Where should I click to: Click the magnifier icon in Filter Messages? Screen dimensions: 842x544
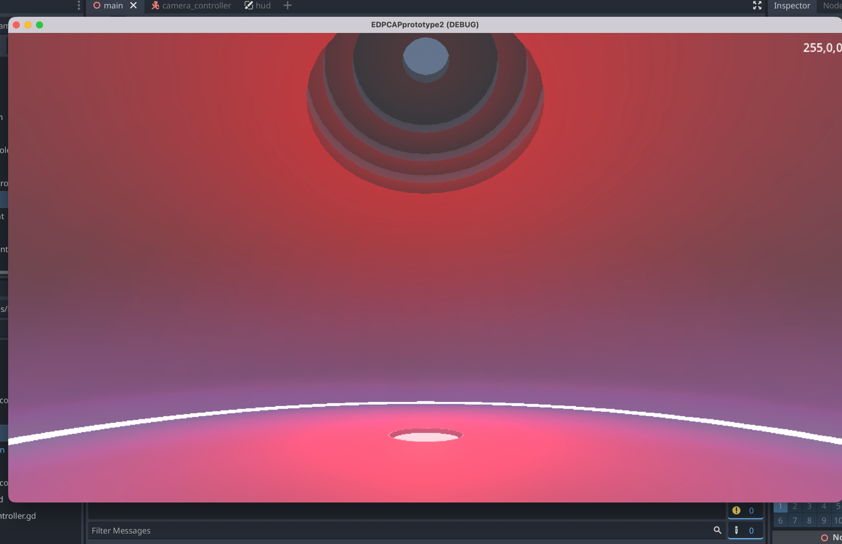[x=717, y=530]
